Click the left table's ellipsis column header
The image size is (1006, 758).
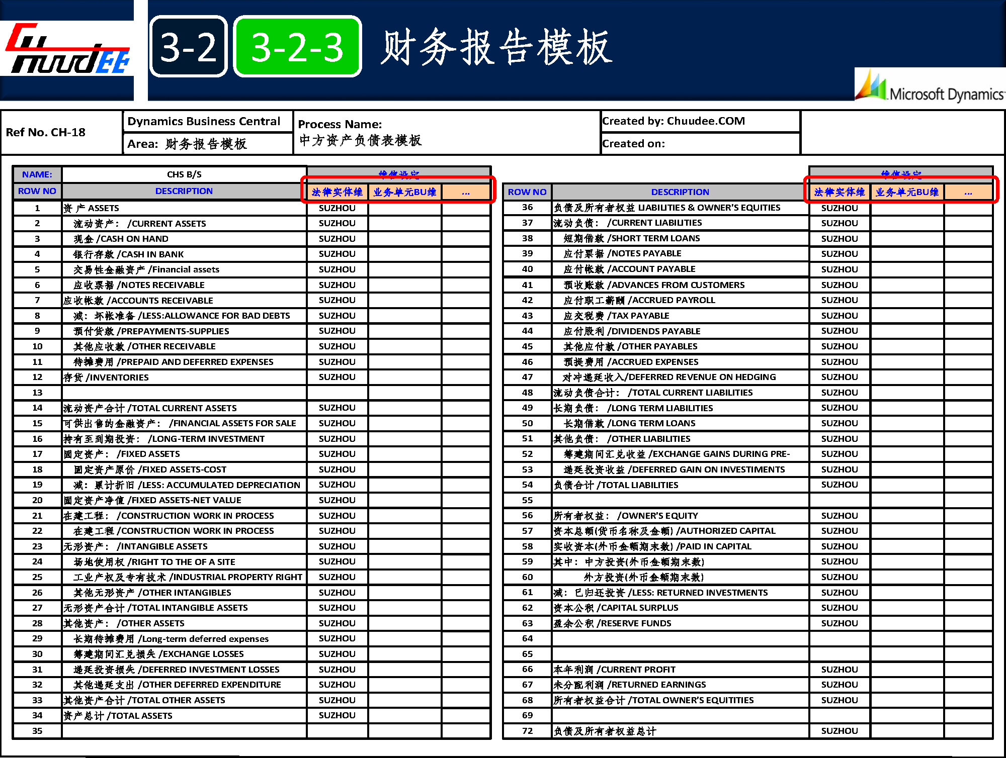pos(466,192)
